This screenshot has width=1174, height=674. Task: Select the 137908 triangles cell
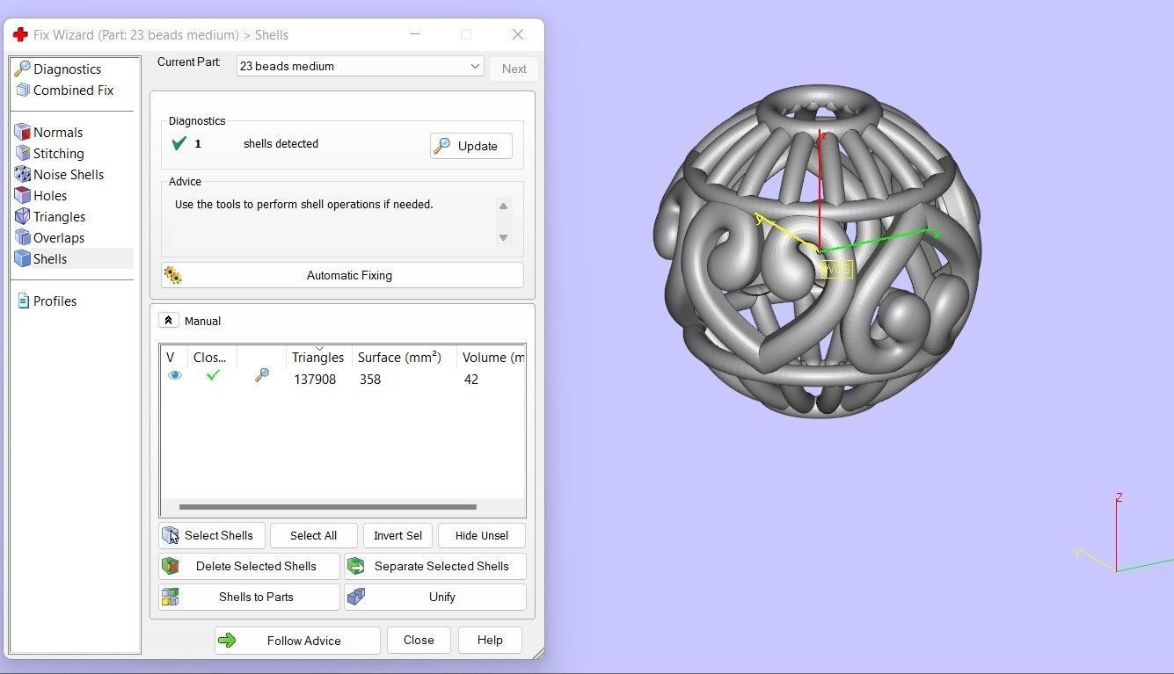[x=315, y=380]
